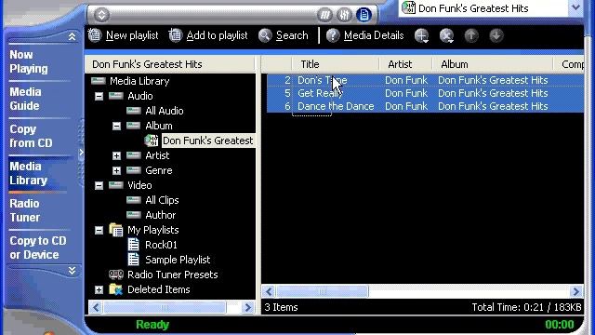Screen dimensions: 595x335
Task: Click the tree pane horizontal scrollbar thumb
Action: point(165,307)
